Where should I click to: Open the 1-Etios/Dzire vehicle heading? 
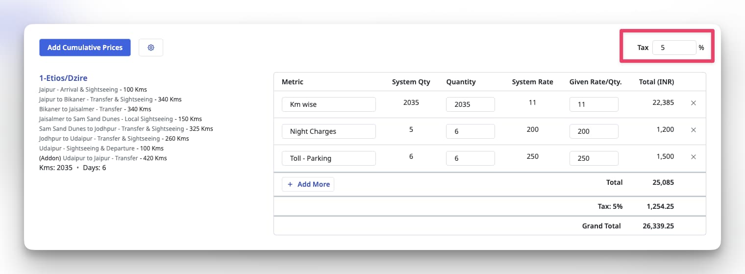click(x=63, y=78)
